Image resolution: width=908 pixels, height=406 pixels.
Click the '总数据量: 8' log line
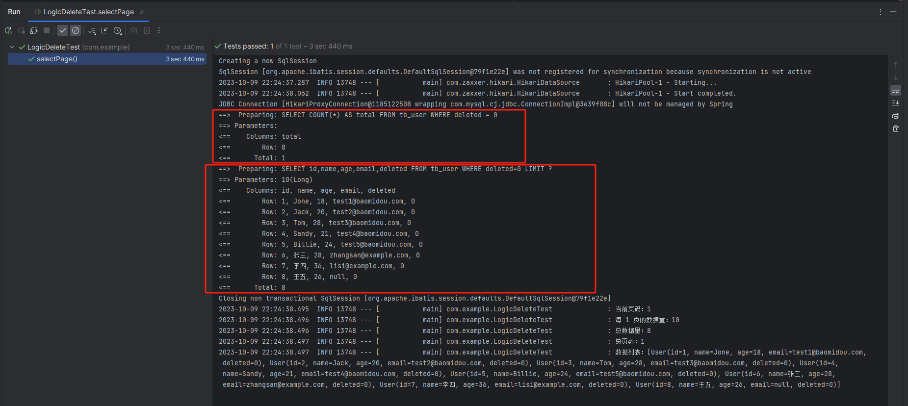pos(435,330)
